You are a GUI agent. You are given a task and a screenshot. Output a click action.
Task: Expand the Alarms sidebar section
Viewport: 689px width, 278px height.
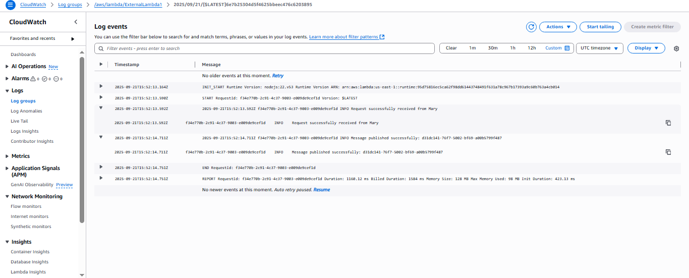click(x=7, y=79)
